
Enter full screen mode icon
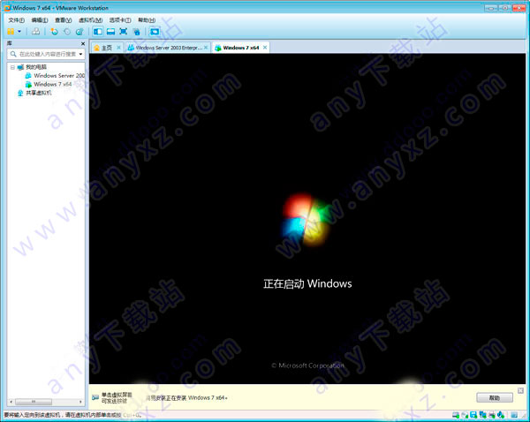(124, 32)
